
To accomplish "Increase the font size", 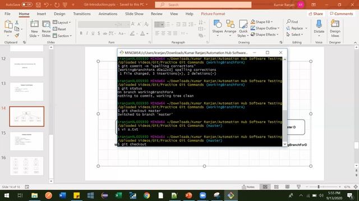I will [133, 24].
